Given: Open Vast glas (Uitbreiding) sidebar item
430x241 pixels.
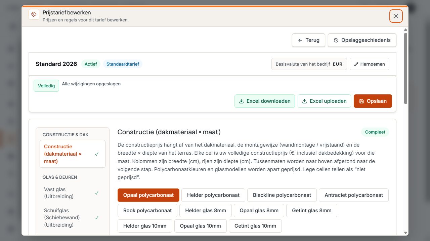Looking at the screenshot, I should coord(73,193).
